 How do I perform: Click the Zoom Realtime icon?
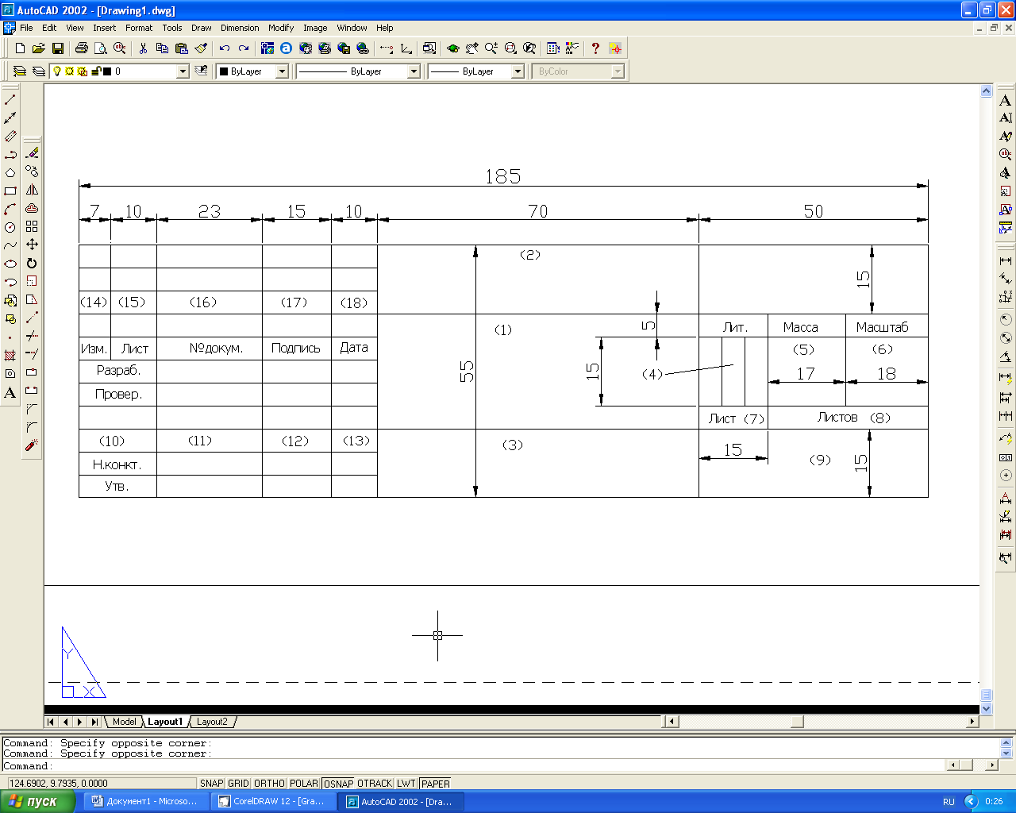(491, 48)
